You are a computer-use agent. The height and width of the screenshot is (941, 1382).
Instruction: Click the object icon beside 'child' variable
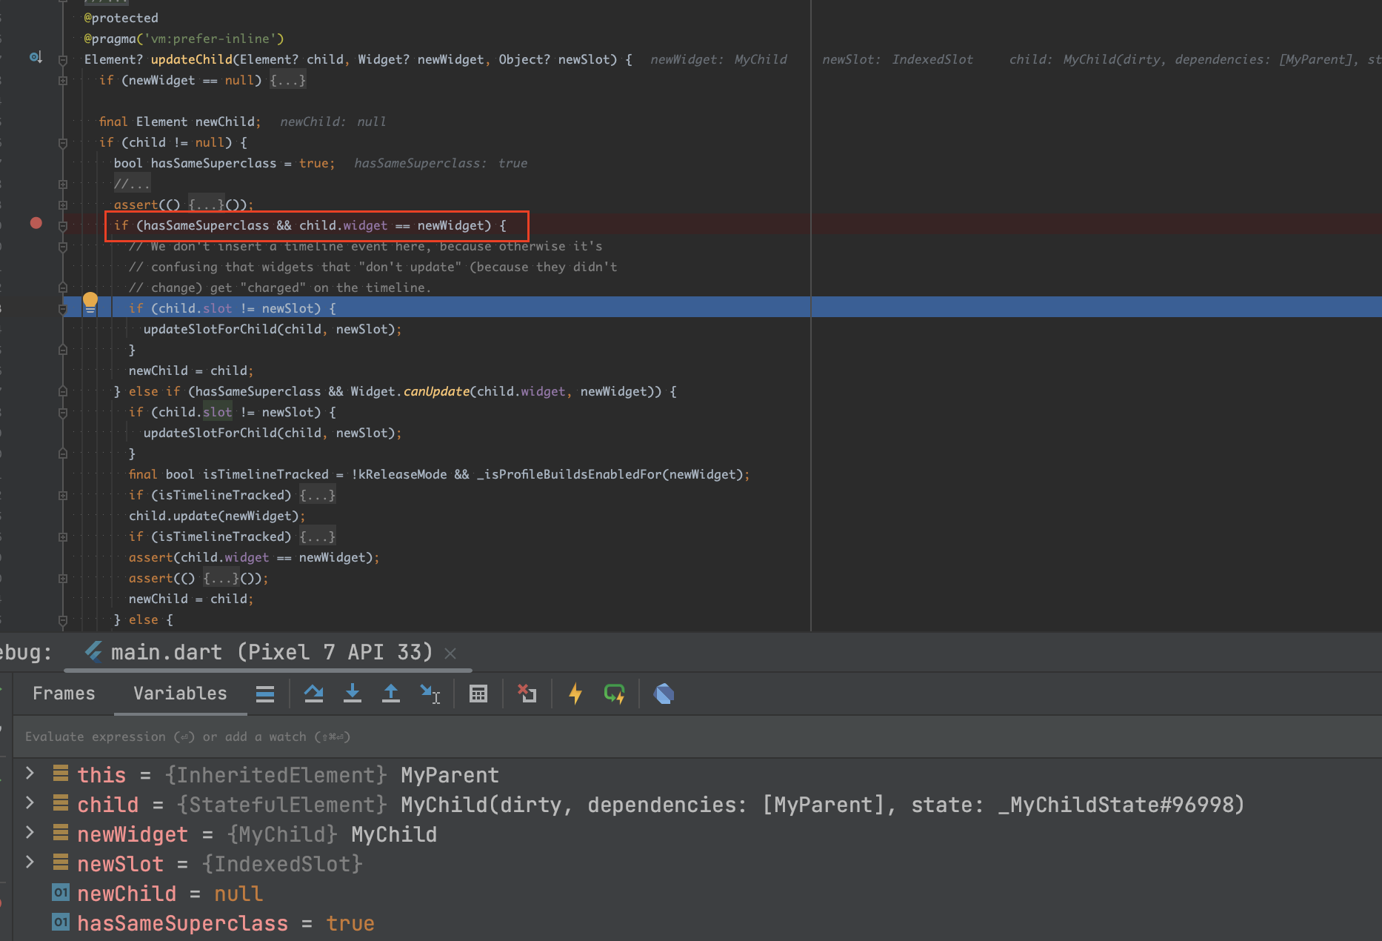[61, 803]
